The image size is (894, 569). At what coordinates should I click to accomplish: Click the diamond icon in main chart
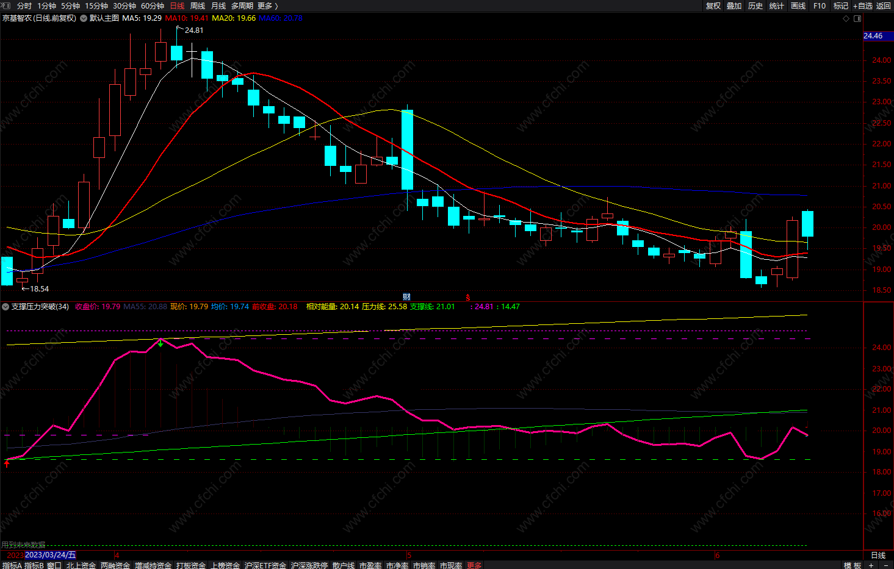pos(846,18)
